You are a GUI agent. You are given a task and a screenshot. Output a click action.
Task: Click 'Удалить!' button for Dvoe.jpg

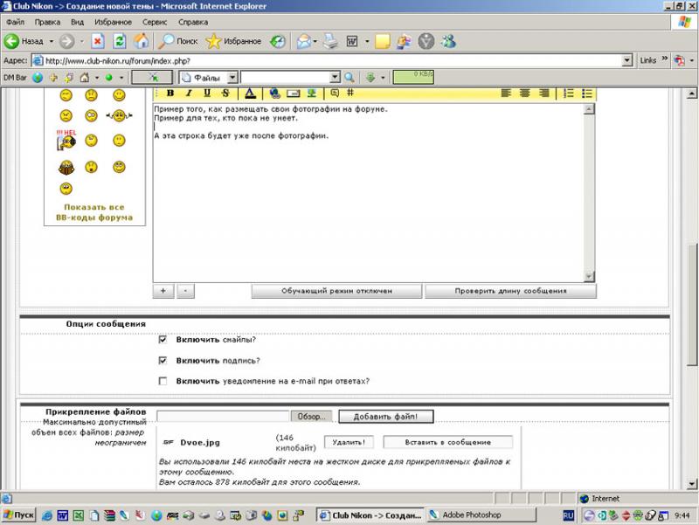[349, 442]
